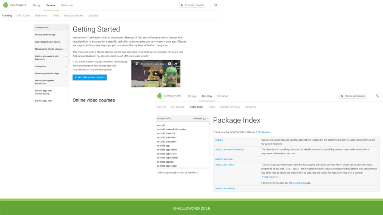Select android.app.admin in the package list
The image size is (383, 215).
click(167, 150)
